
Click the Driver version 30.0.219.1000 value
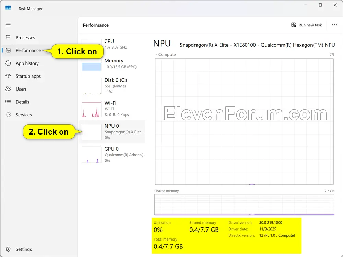pyautogui.click(x=271, y=223)
